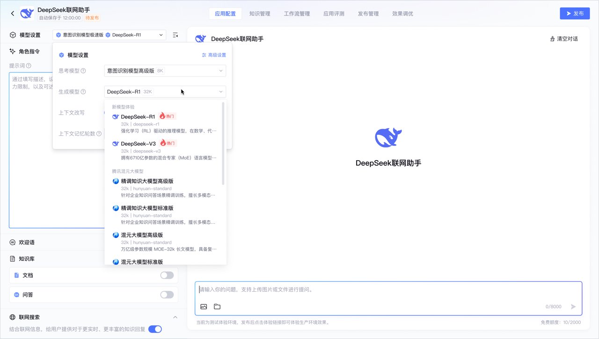Click the 热门 badge beside DeepSeek-V3

tap(168, 143)
